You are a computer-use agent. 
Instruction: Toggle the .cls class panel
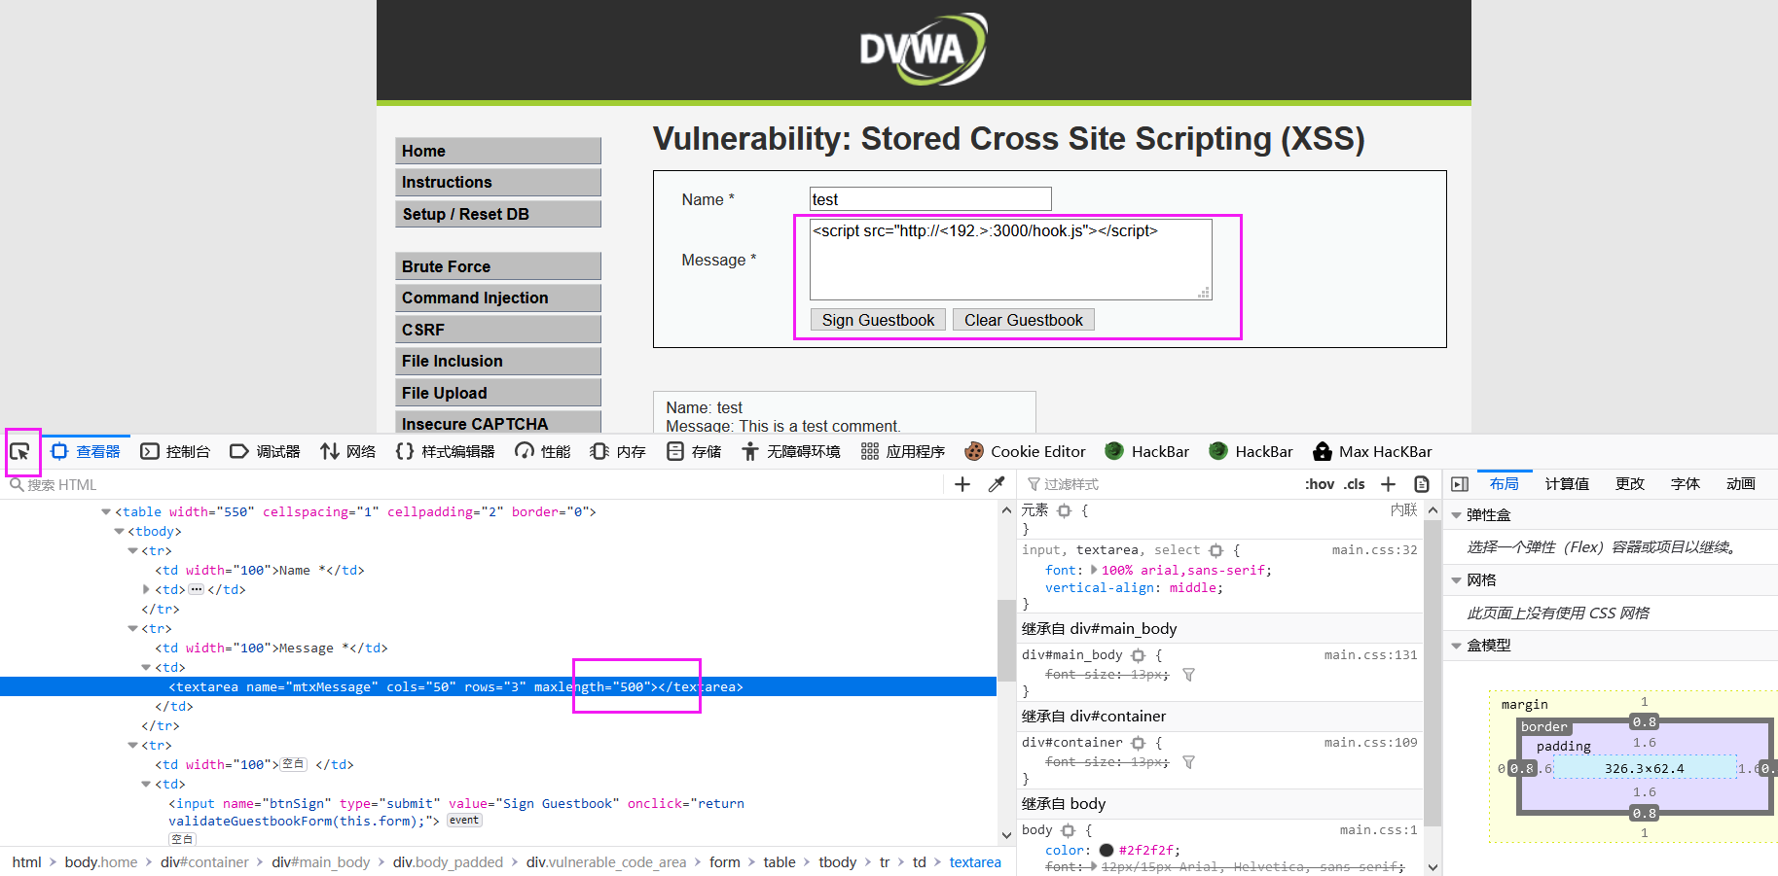tap(1355, 484)
